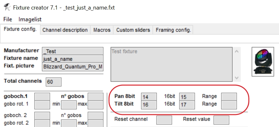This screenshot has width=279, height=127.
Task: Click the description scrollbar up arrow
Action: pos(237,51)
